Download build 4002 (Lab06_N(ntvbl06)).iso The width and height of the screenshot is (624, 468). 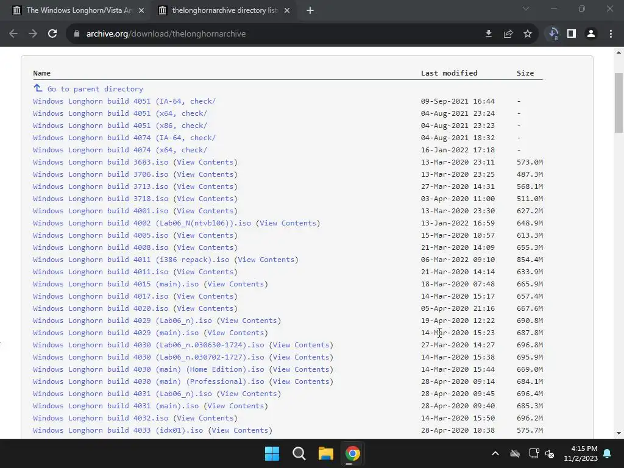[142, 223]
